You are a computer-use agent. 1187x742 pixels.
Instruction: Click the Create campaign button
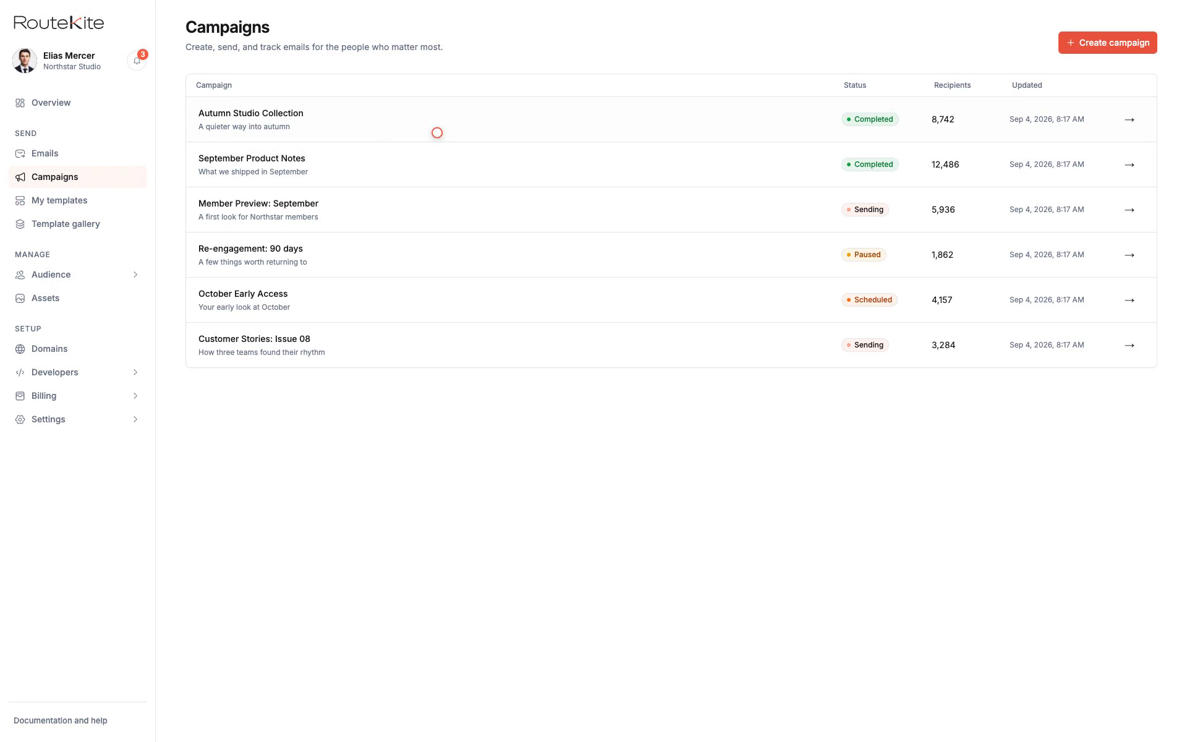click(x=1107, y=43)
